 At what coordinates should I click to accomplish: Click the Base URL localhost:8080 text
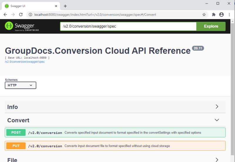tap(27, 58)
